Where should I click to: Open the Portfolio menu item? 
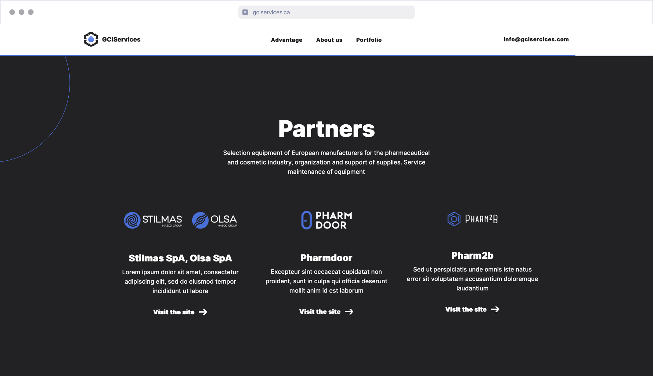click(369, 40)
